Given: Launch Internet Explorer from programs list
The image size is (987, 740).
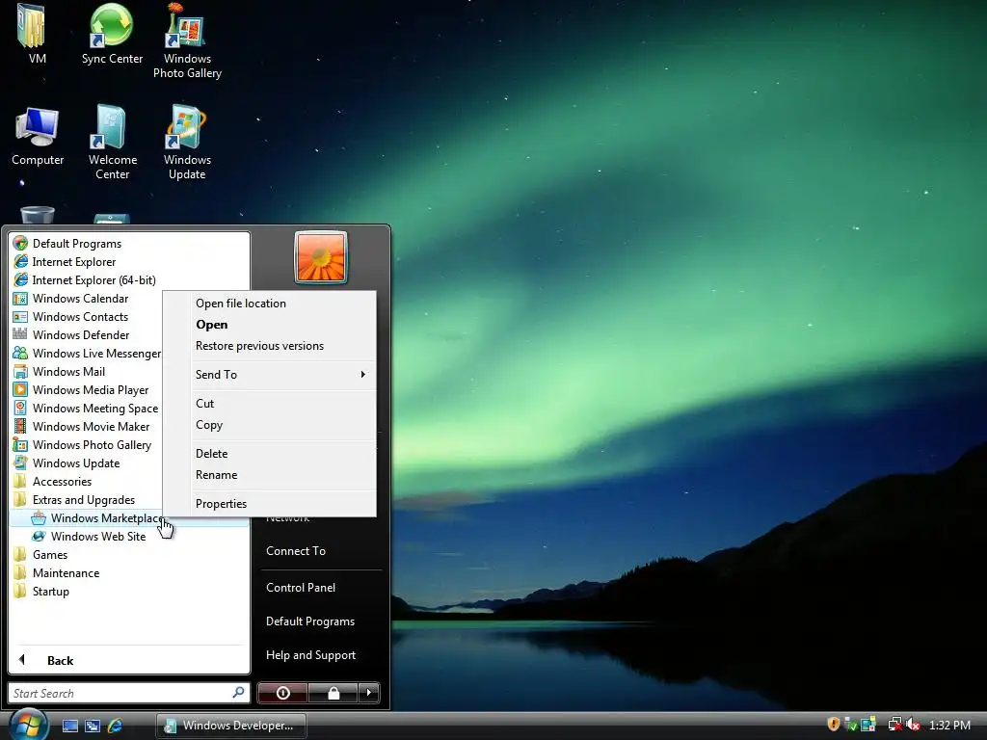Looking at the screenshot, I should 129,262.
